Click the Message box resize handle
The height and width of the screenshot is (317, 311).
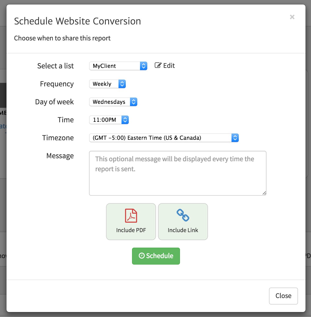(264, 193)
